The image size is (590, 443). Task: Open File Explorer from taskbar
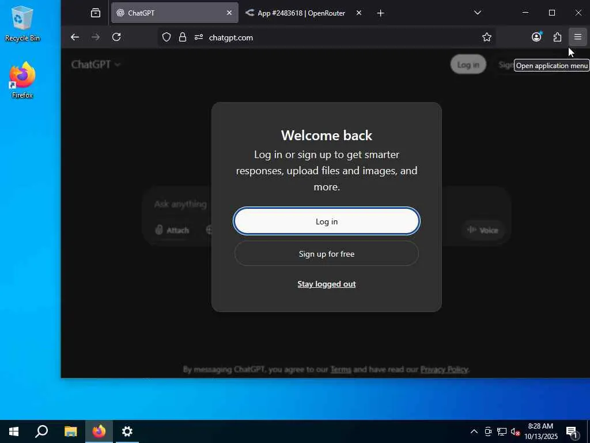(70, 431)
